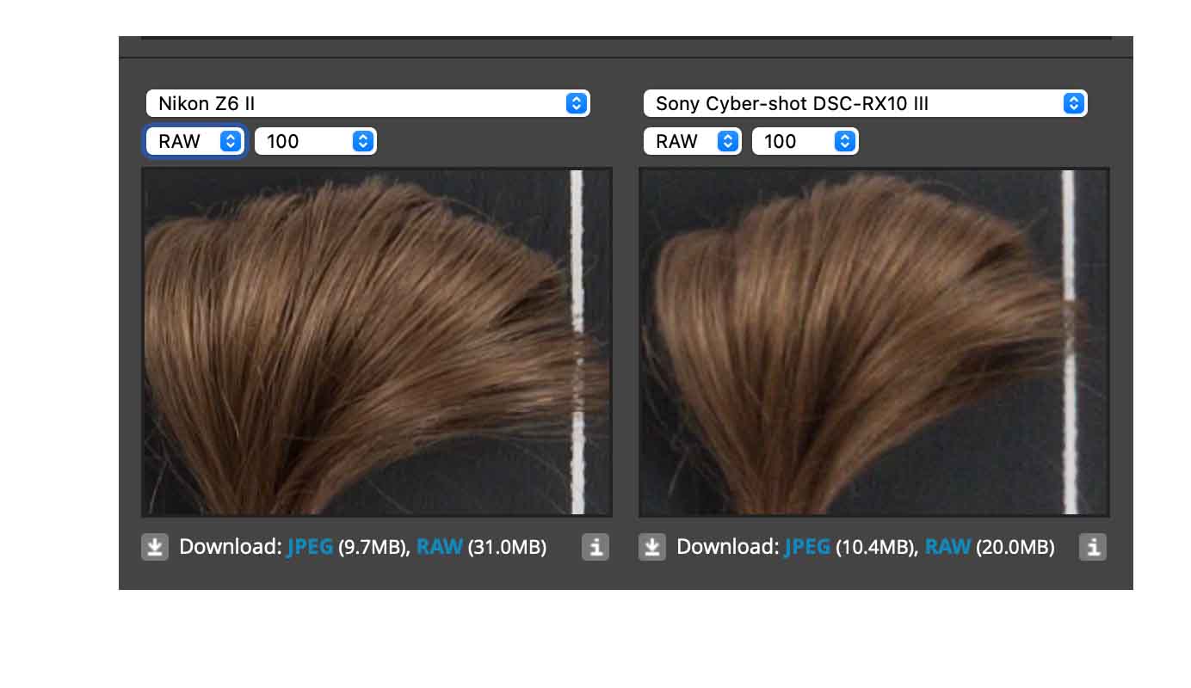Open the info icon for the Sony RX10 III sample
1191x688 pixels.
1093,547
